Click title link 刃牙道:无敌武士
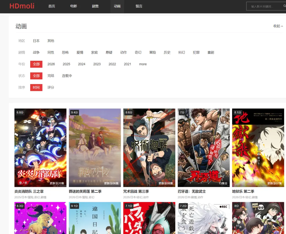 tap(192, 192)
